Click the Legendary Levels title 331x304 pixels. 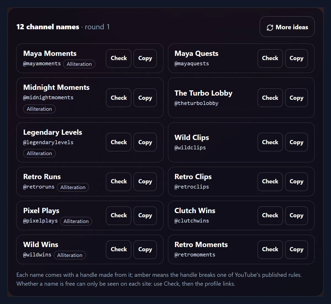pyautogui.click(x=53, y=132)
